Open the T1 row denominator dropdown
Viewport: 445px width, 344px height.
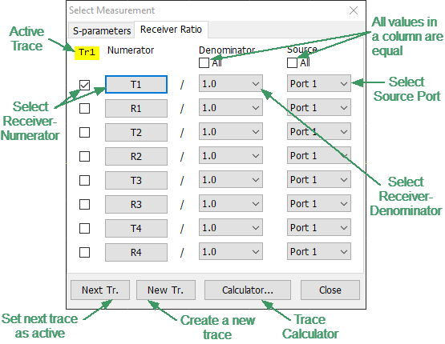point(231,83)
